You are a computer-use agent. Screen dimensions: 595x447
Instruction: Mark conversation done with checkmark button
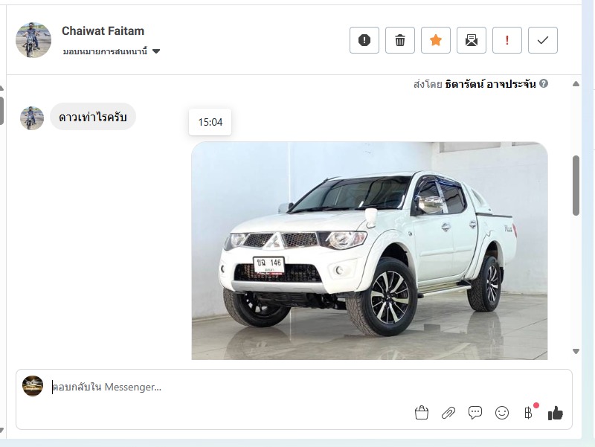543,40
